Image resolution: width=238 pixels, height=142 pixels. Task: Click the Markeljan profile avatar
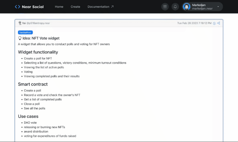186,7
